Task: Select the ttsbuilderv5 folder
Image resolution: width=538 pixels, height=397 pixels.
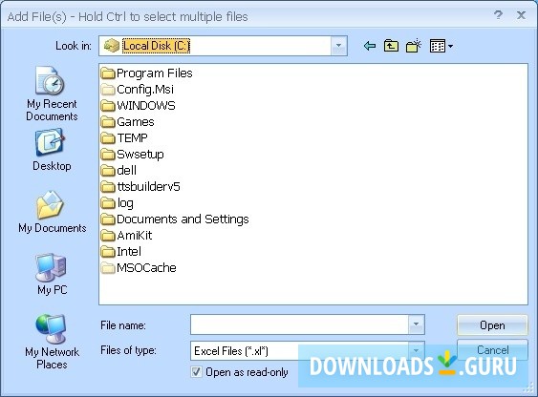Action: (140, 187)
